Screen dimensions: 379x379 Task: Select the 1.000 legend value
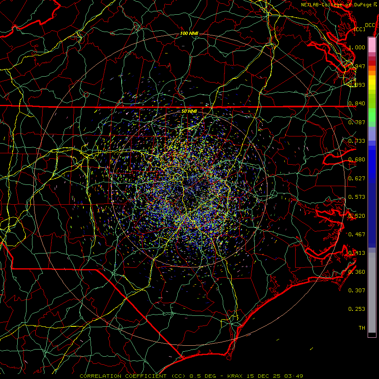(x=357, y=47)
